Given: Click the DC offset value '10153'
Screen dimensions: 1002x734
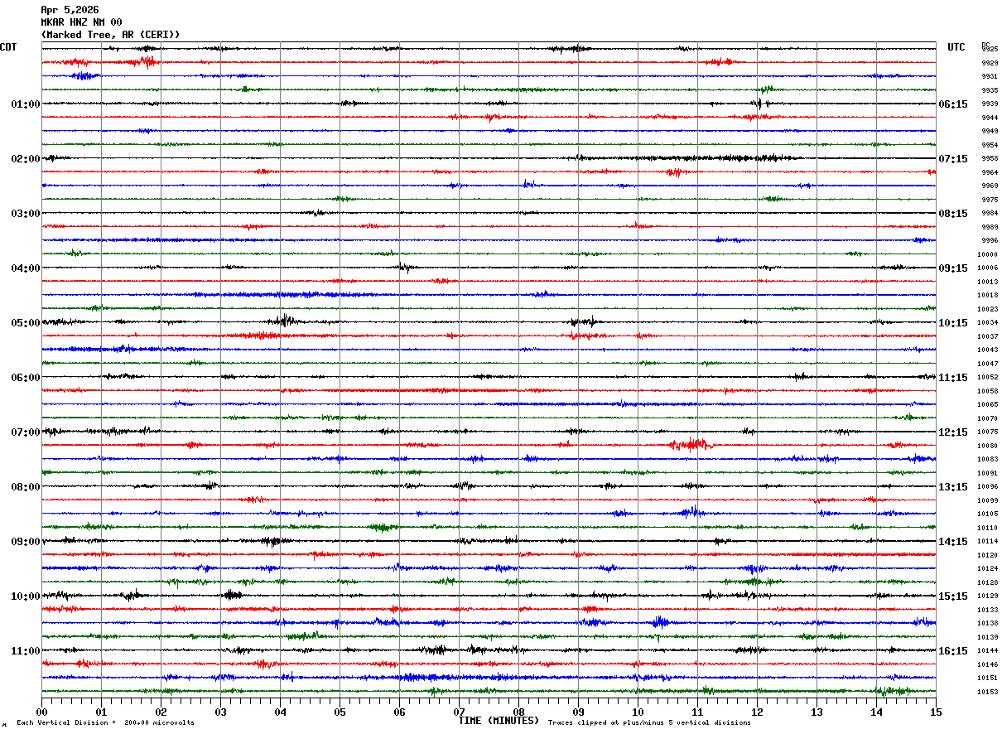Looking at the screenshot, I should click(988, 692).
